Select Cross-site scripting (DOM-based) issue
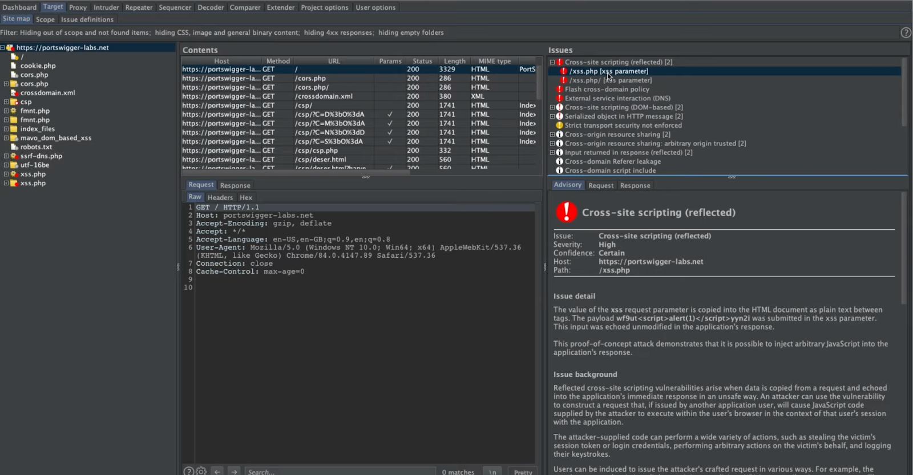Screen dimensions: 913x475 click(624, 107)
